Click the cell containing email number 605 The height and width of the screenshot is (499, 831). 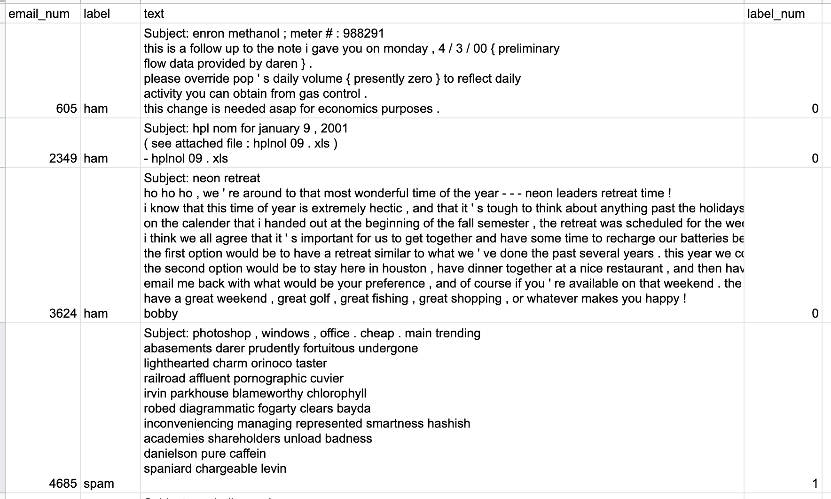click(42, 70)
